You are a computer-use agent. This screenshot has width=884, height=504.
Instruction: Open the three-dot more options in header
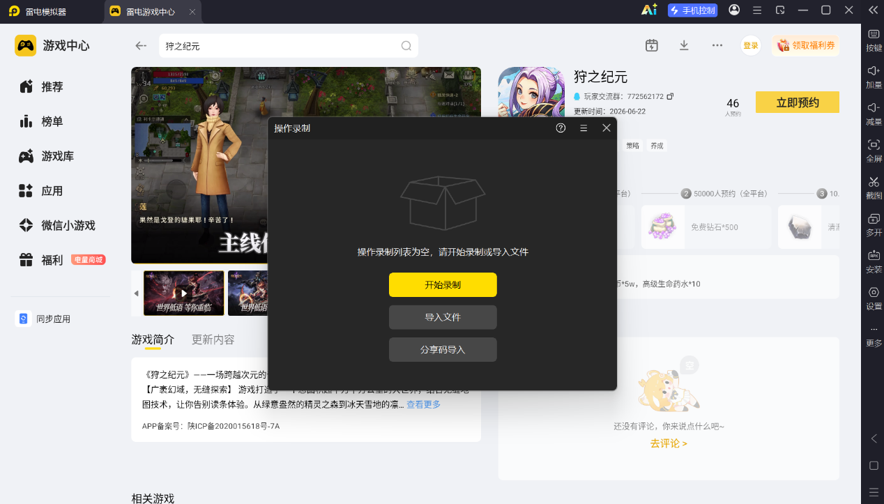pos(717,45)
